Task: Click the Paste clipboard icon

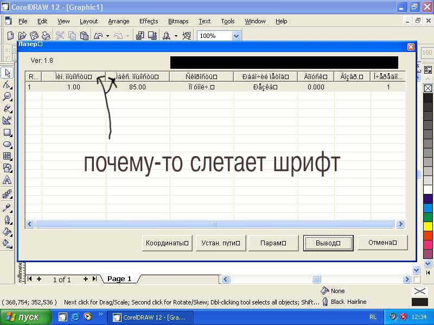Action: point(84,36)
